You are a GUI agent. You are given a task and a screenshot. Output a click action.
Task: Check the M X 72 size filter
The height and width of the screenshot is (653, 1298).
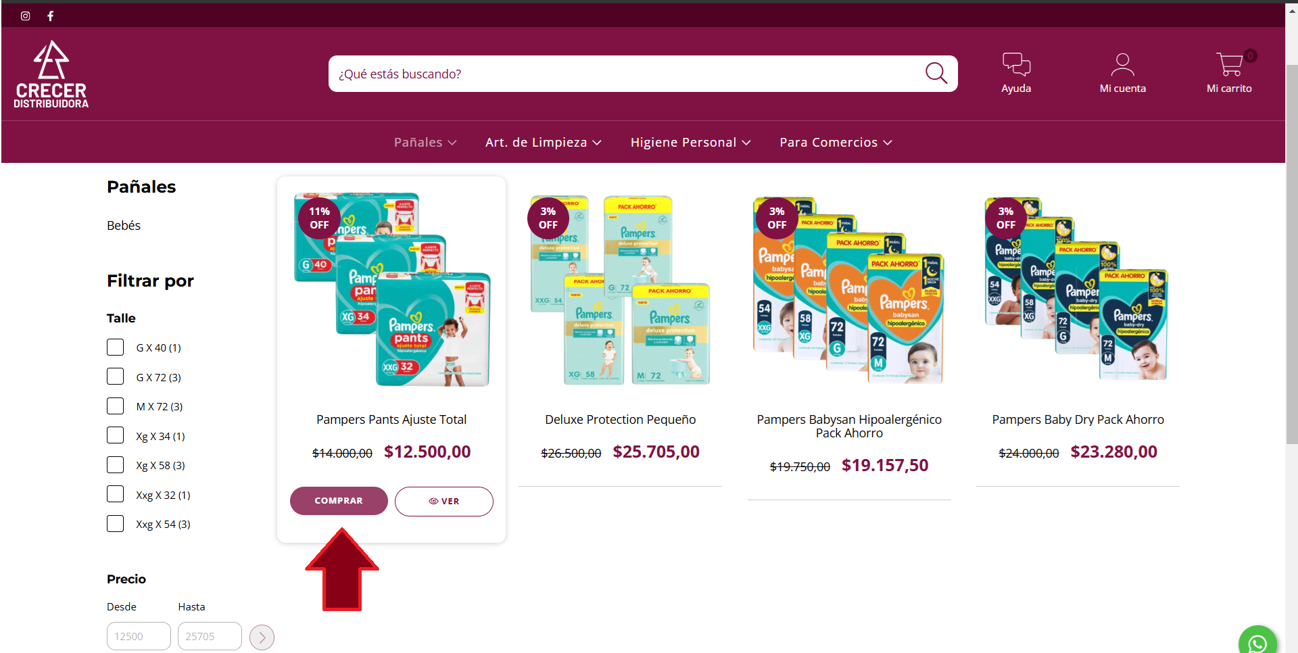click(116, 406)
